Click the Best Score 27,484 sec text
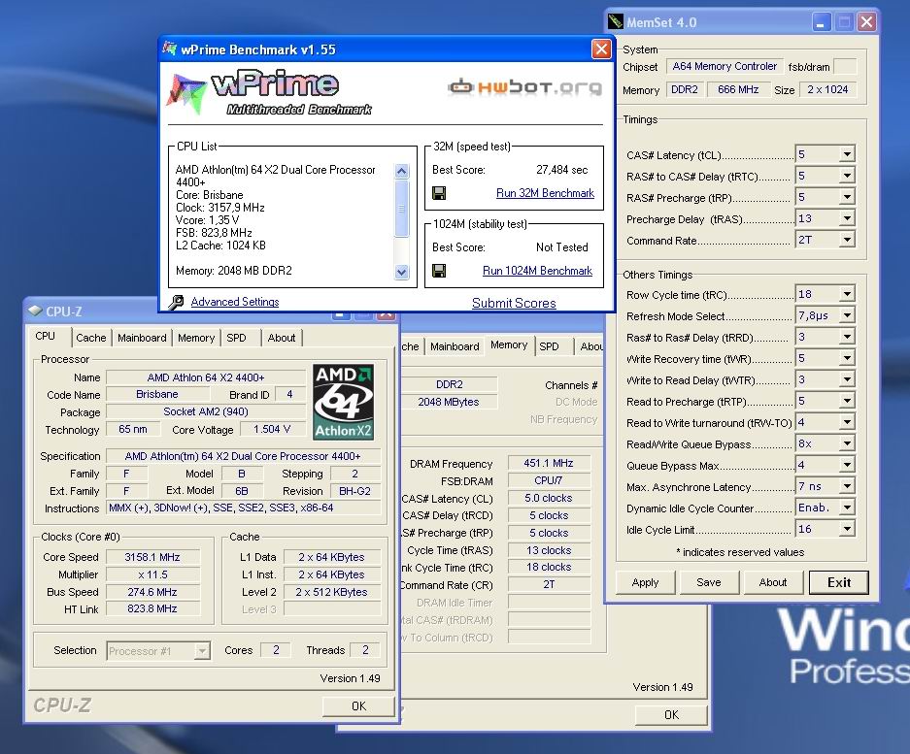910x754 pixels. point(561,170)
